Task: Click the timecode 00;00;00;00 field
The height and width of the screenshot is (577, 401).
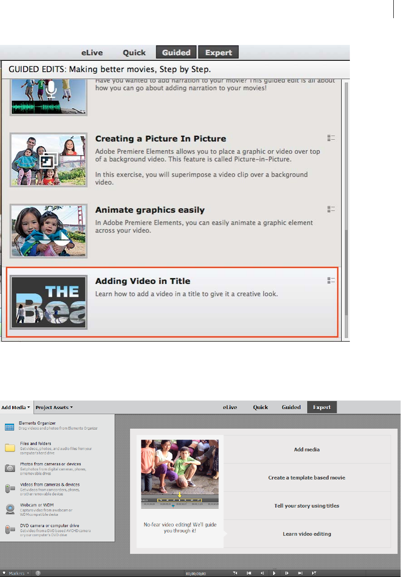Action: tap(196, 573)
